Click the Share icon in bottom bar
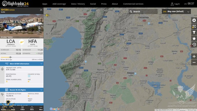 coord(32,108)
